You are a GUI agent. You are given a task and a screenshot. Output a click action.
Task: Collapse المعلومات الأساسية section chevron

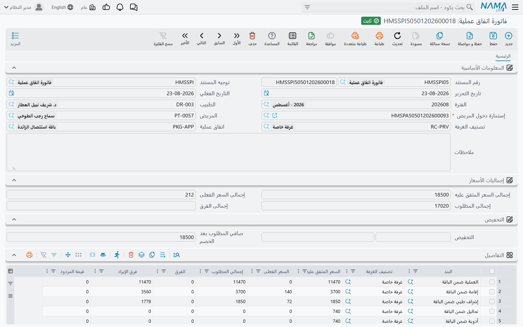point(14,68)
